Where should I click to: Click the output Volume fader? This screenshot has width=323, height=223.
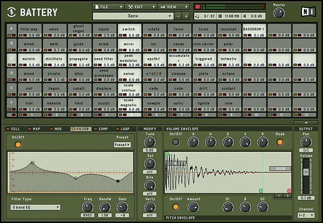[306, 172]
